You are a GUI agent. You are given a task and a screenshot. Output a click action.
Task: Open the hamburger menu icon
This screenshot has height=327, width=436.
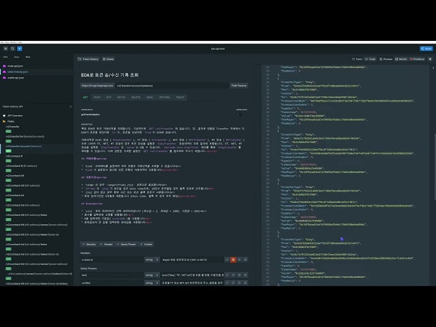[x=5, y=48]
